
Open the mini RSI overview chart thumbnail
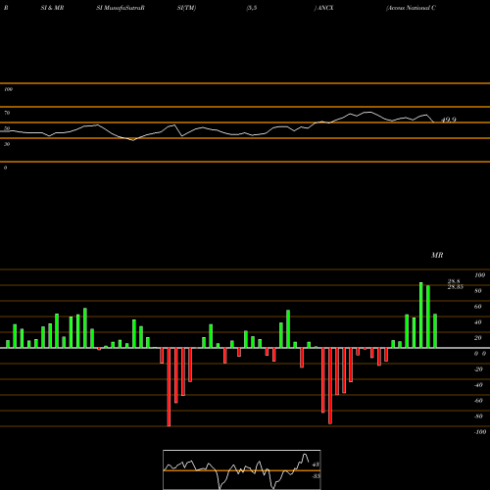point(242,469)
